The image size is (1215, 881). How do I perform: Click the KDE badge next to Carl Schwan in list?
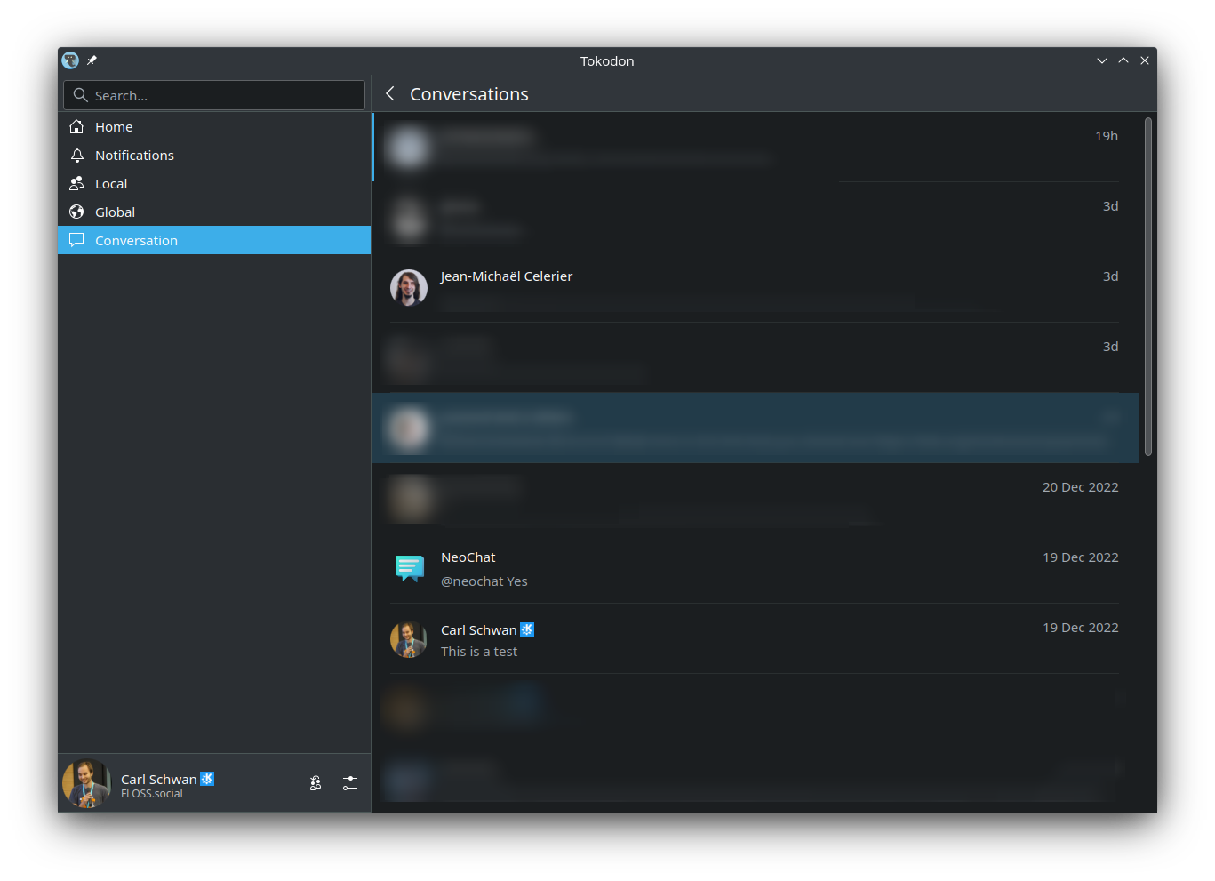tap(527, 629)
